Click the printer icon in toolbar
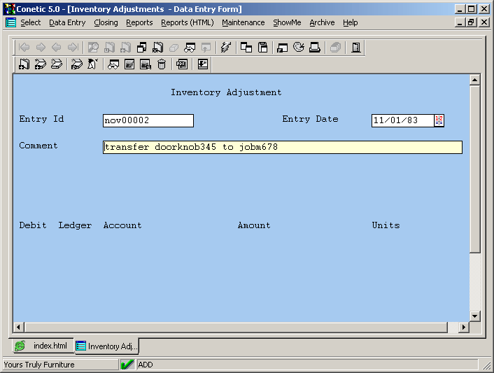 [315, 48]
